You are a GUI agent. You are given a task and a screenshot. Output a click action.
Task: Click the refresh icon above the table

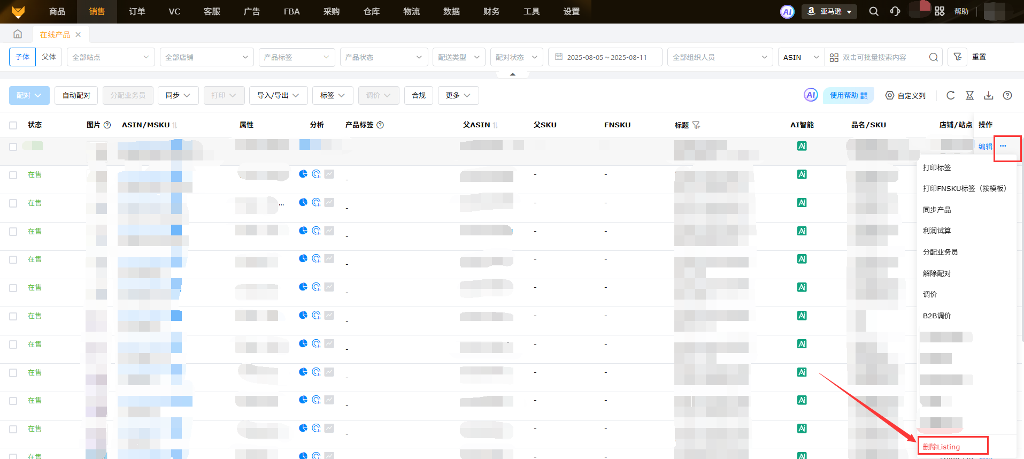point(950,95)
